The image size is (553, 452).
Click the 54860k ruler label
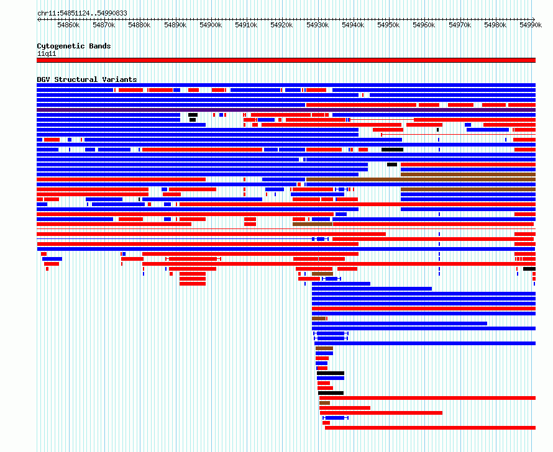68,25
